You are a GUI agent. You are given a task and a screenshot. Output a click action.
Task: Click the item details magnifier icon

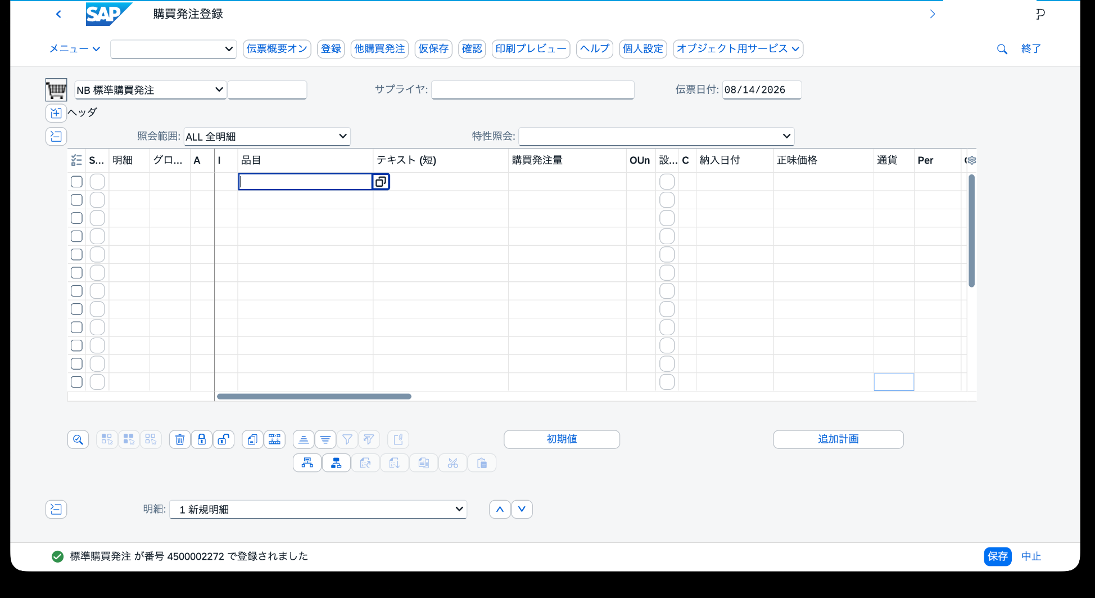78,439
